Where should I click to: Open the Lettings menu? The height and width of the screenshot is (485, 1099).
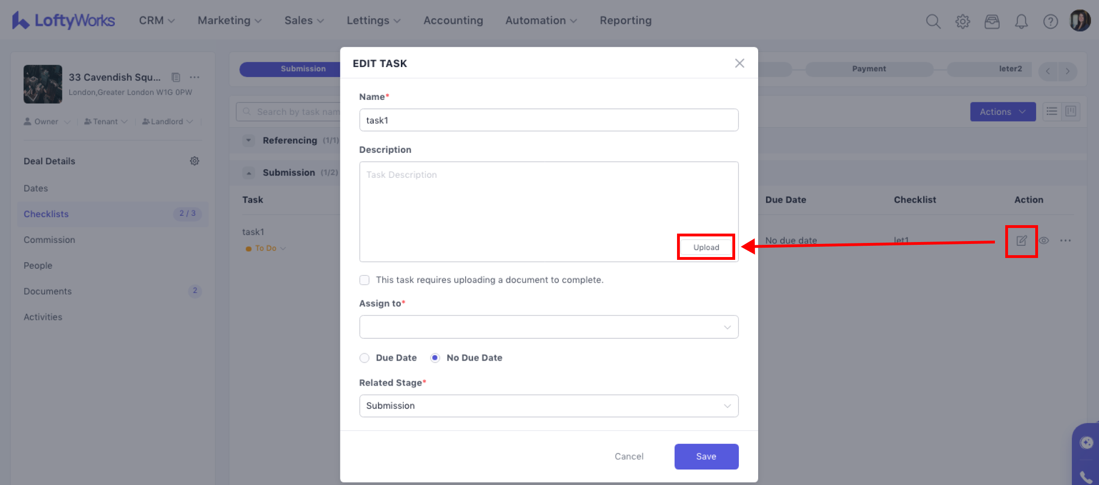point(373,20)
